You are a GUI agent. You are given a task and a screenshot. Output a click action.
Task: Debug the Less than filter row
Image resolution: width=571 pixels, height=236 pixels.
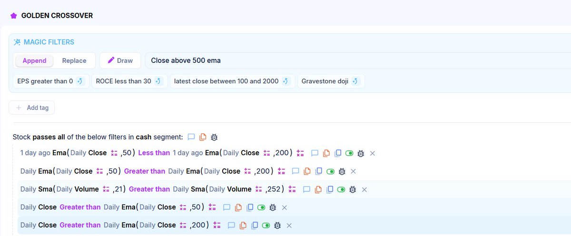tap(361, 153)
